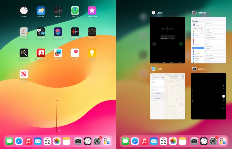Screen dimensions: 232x149
Task: Open Messages in the left screen's dock
Action: (9, 141)
